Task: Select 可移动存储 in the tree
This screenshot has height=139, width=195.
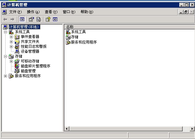Action: pos(30,61)
